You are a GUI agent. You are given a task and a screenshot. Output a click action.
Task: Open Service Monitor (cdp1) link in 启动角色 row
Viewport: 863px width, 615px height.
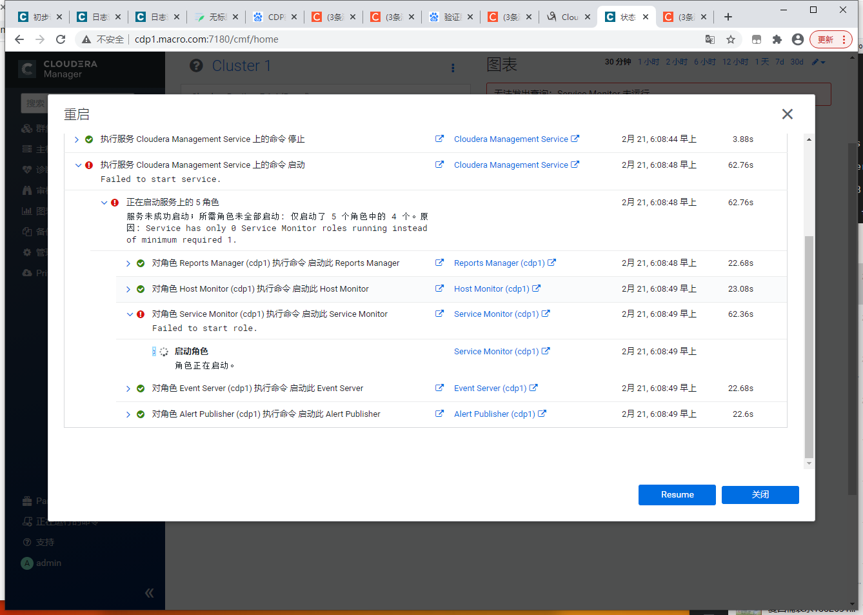tap(502, 351)
